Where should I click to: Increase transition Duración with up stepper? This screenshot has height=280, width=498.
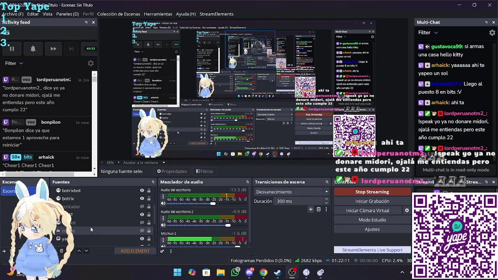coord(326,199)
